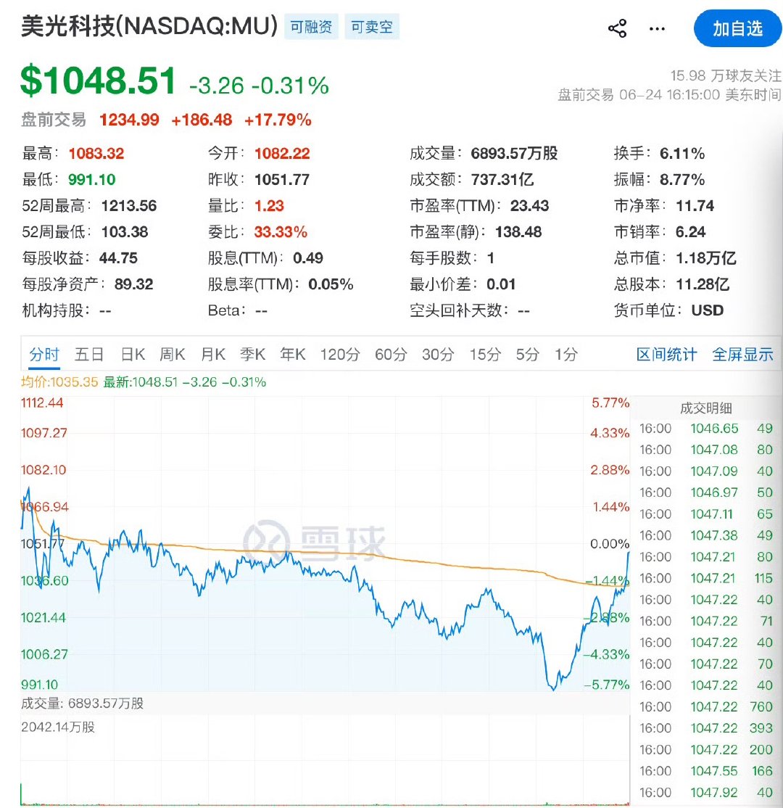
Task: Click the trade row priced 1047.08
Action: tap(705, 450)
